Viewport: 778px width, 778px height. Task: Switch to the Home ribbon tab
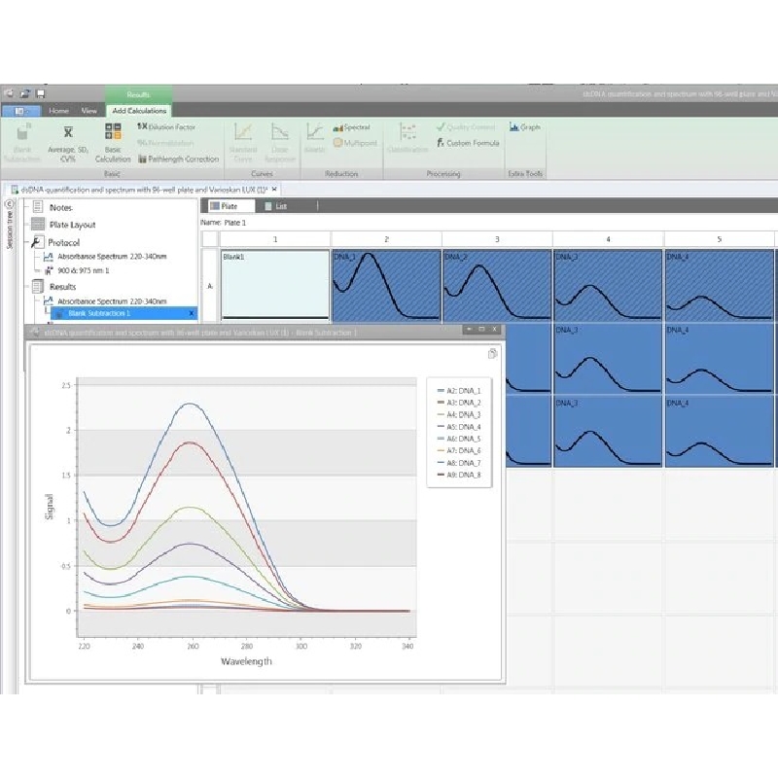[59, 111]
